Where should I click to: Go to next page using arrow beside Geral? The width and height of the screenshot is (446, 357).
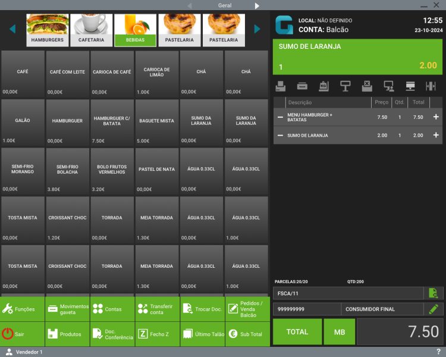tap(257, 5)
